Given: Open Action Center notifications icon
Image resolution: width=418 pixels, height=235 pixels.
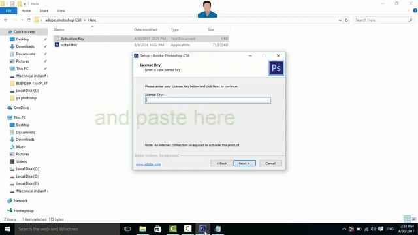Looking at the screenshot, I should (x=381, y=229).
